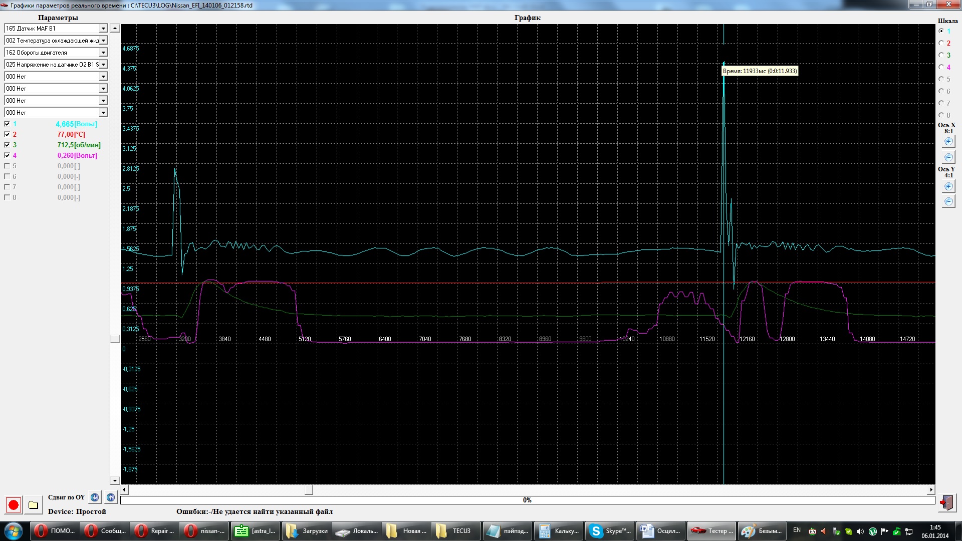
Task: Click the EN language indicator in taskbar
Action: (x=797, y=530)
